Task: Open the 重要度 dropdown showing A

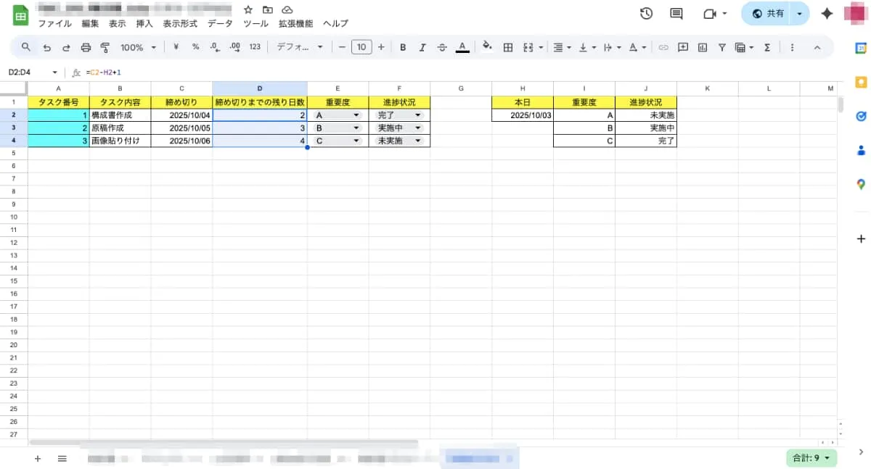Action: pos(356,115)
